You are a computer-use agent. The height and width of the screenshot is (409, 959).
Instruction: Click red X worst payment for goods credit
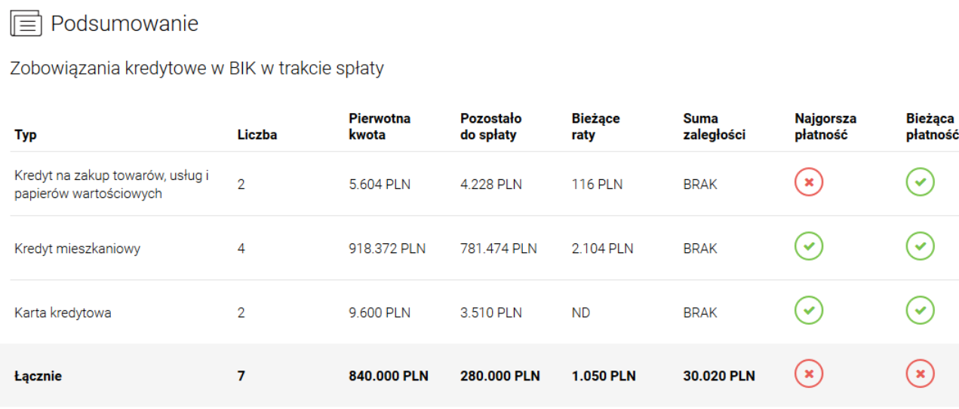pos(809,182)
